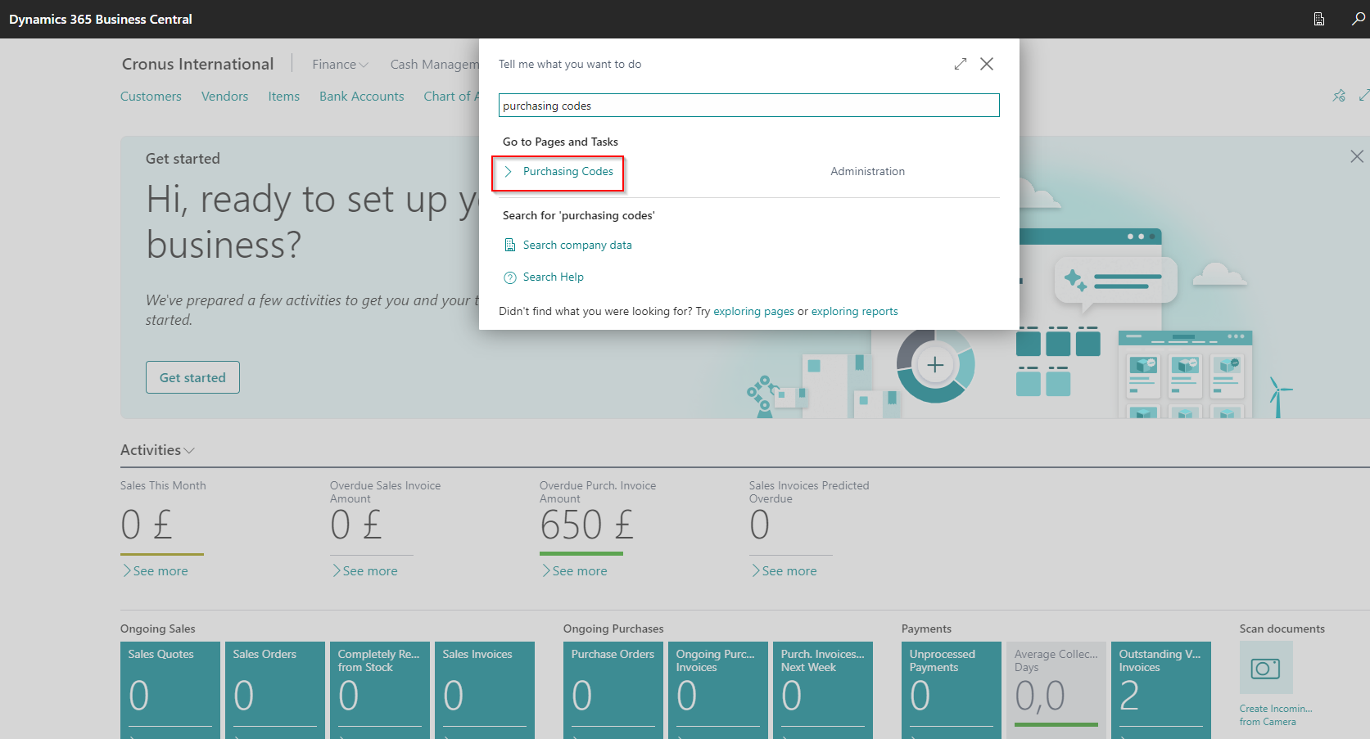Click the Cronus International company name
This screenshot has height=739, width=1370.
tap(197, 64)
